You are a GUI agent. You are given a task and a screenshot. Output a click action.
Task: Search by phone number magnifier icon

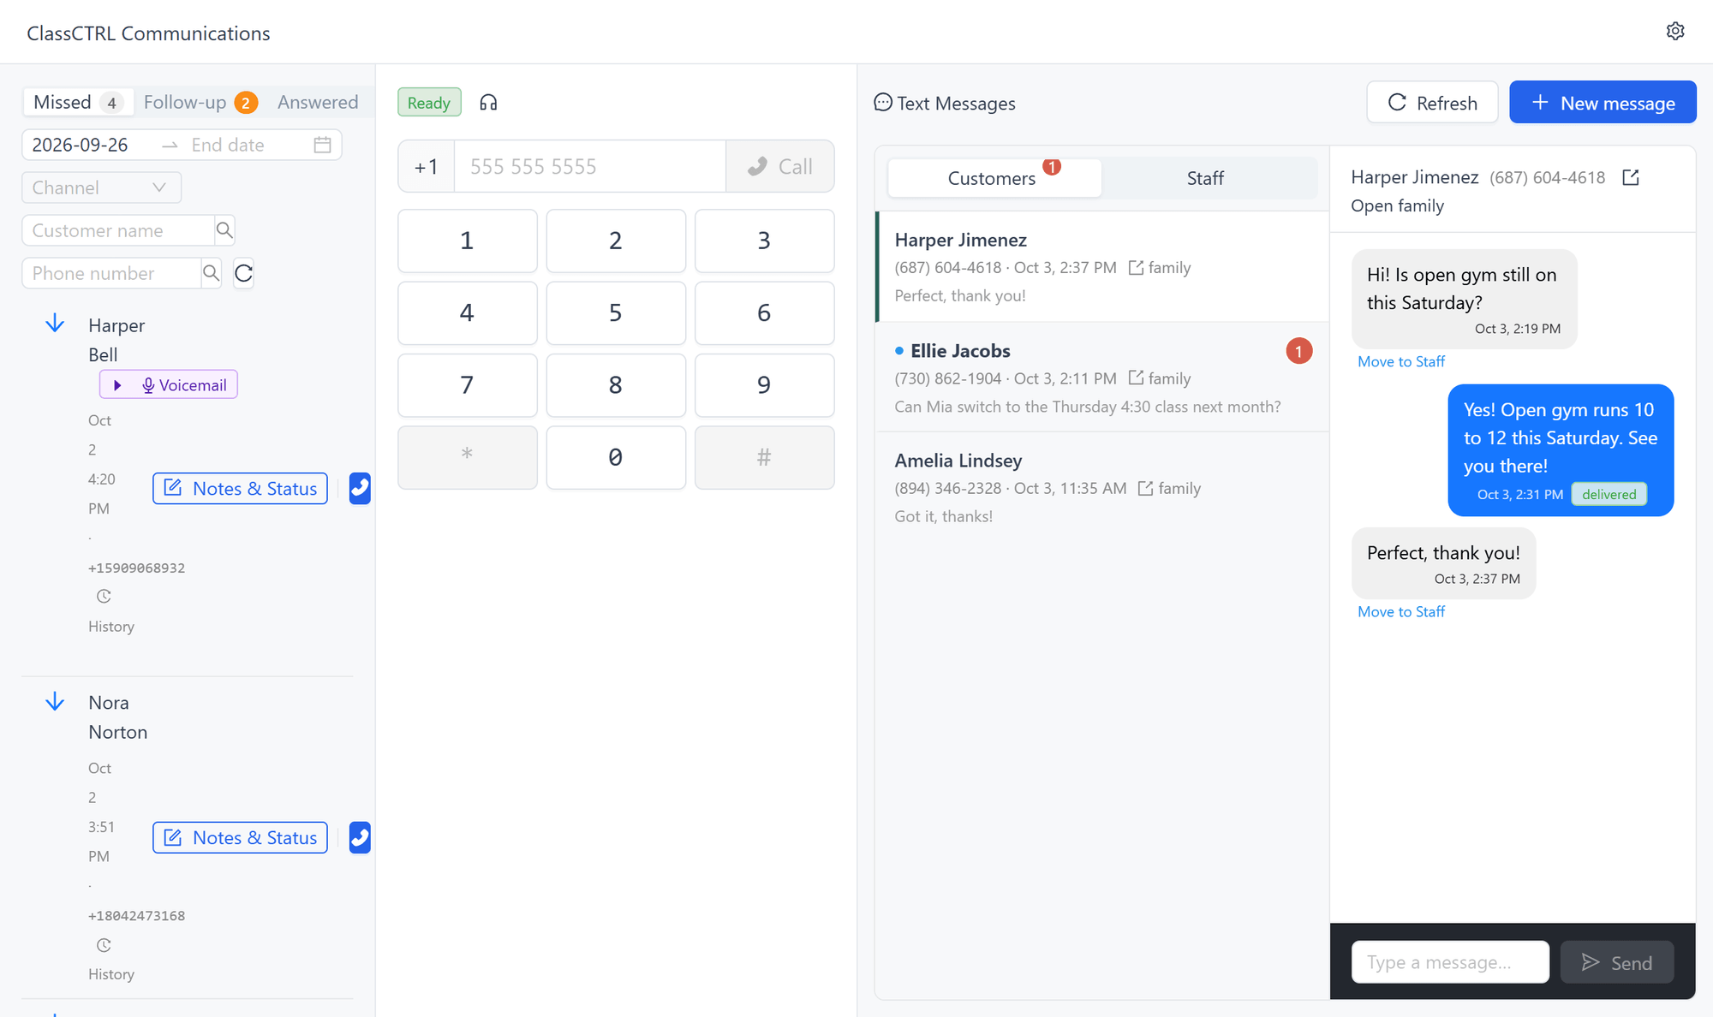tap(211, 273)
